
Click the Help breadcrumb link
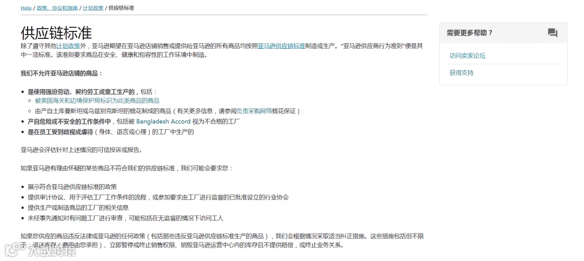[x=26, y=8]
